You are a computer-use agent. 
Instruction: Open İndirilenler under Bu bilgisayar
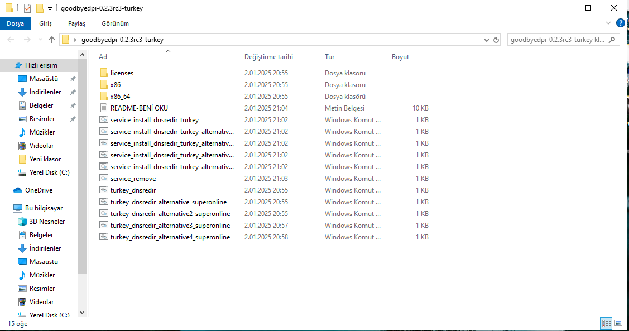coord(45,248)
